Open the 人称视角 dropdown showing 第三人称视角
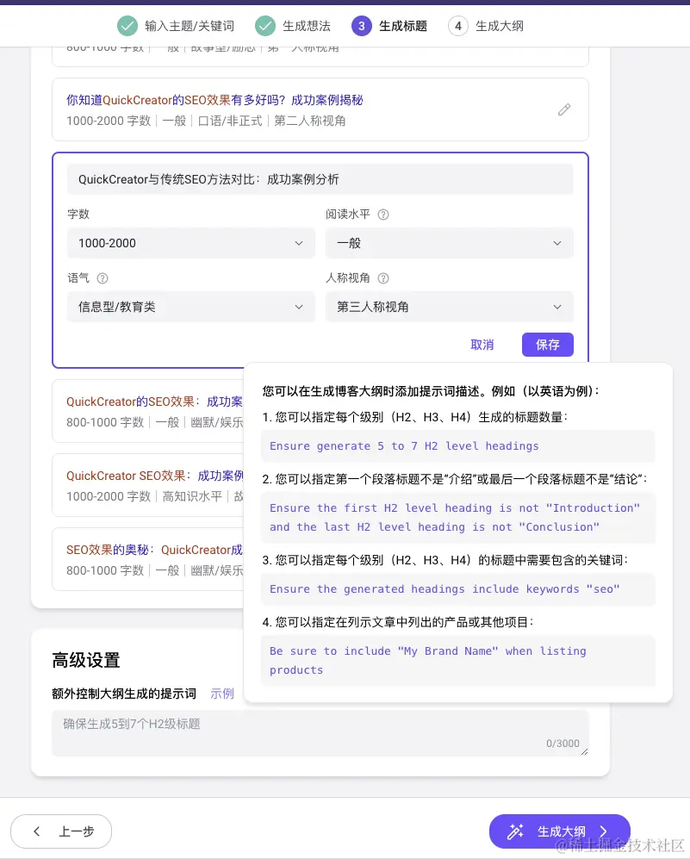Image resolution: width=690 pixels, height=859 pixels. click(x=450, y=307)
